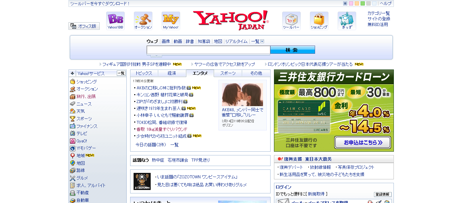The width and height of the screenshot is (462, 203).
Task: Click the 三井住友銀行カードローン banner ad
Action: click(x=334, y=111)
